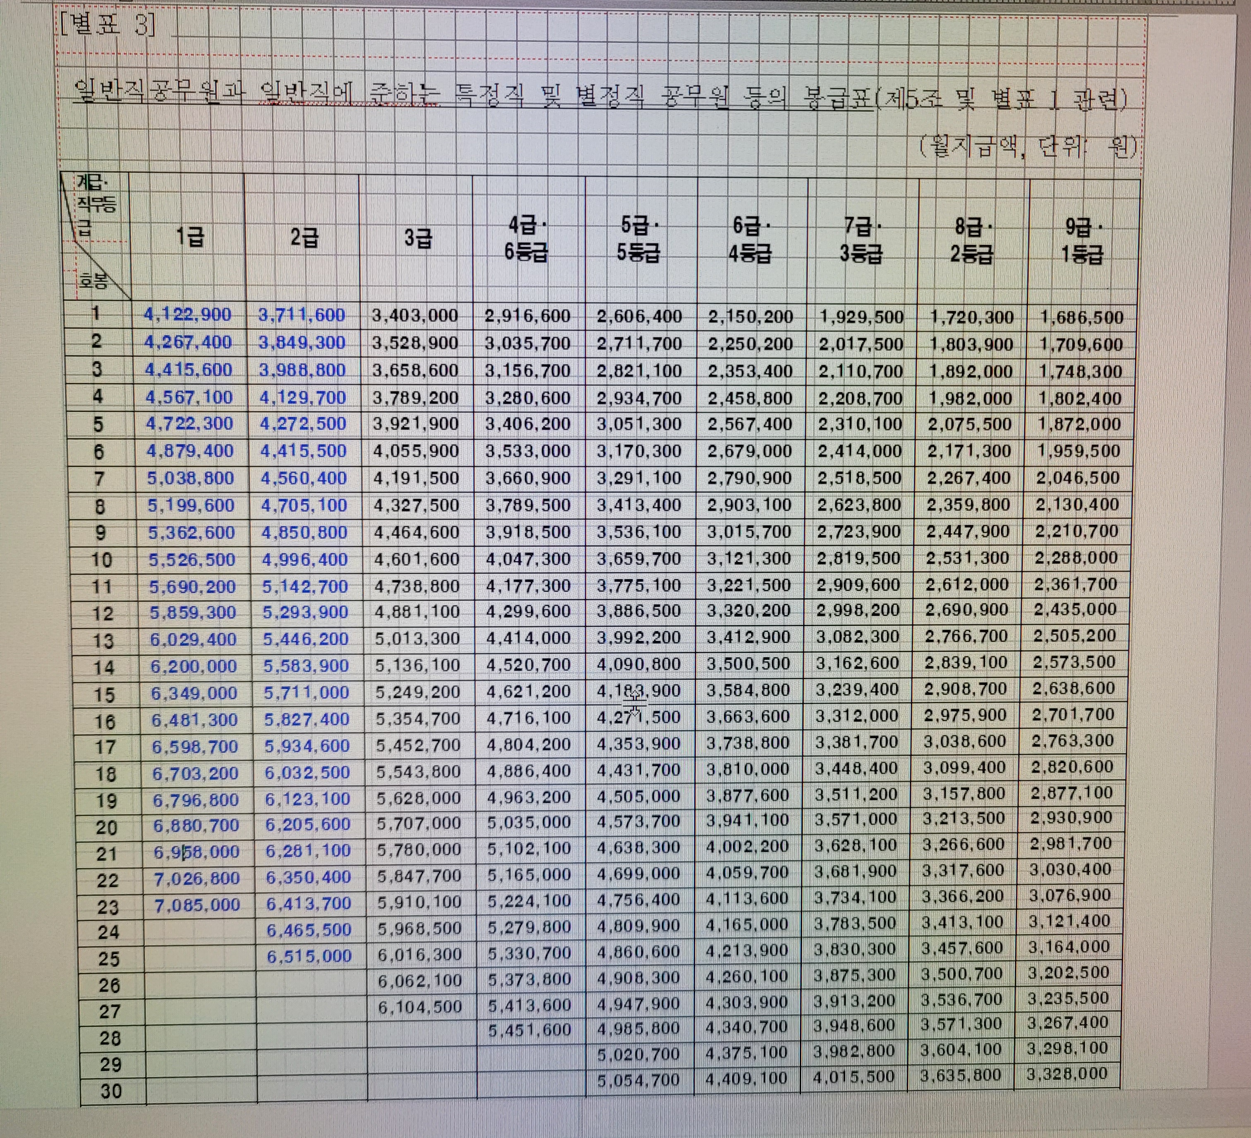Click 호봉 row number 30 cell
Screen dimensions: 1251x1138
tap(111, 1091)
